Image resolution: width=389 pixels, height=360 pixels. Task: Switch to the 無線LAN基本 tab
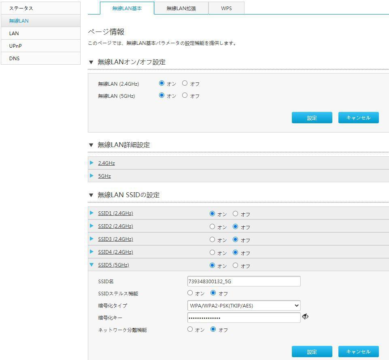[127, 8]
